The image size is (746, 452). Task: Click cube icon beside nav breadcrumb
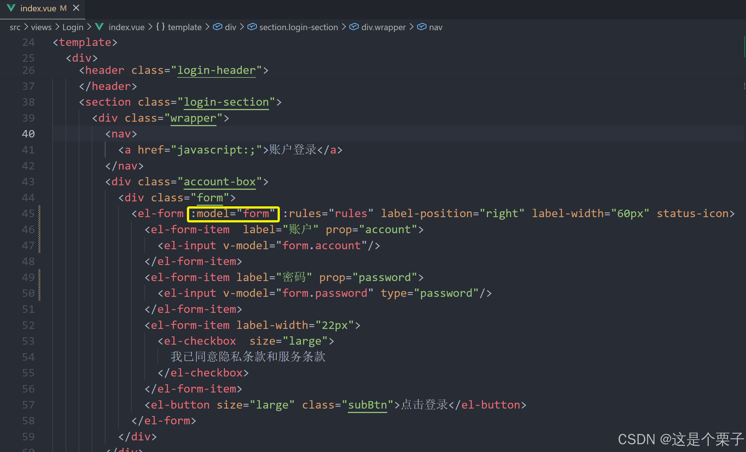point(421,27)
